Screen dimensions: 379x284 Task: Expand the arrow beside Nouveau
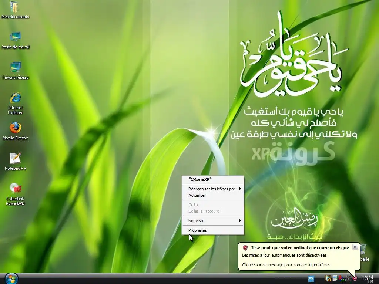click(x=240, y=220)
